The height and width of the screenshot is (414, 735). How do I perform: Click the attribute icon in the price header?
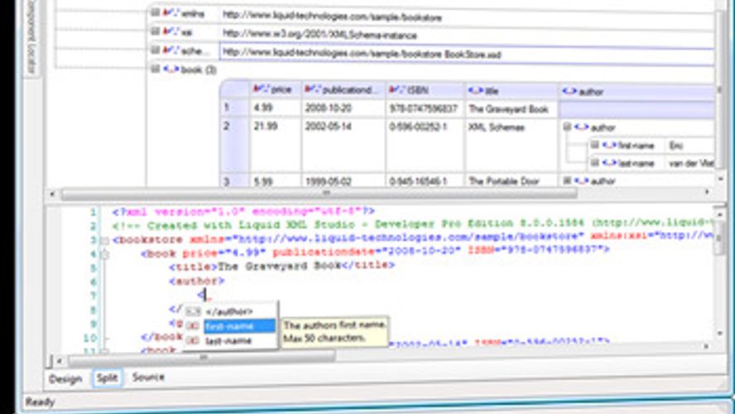262,89
